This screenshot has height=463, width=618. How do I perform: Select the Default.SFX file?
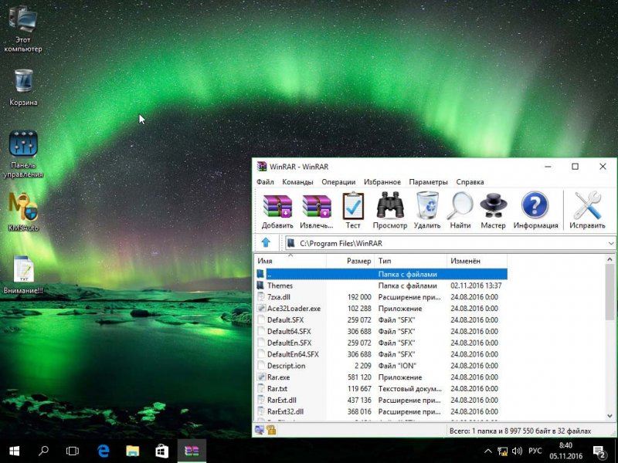(381, 319)
